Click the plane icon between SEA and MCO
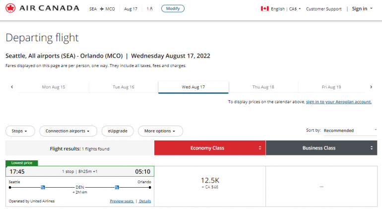 (x=102, y=9)
